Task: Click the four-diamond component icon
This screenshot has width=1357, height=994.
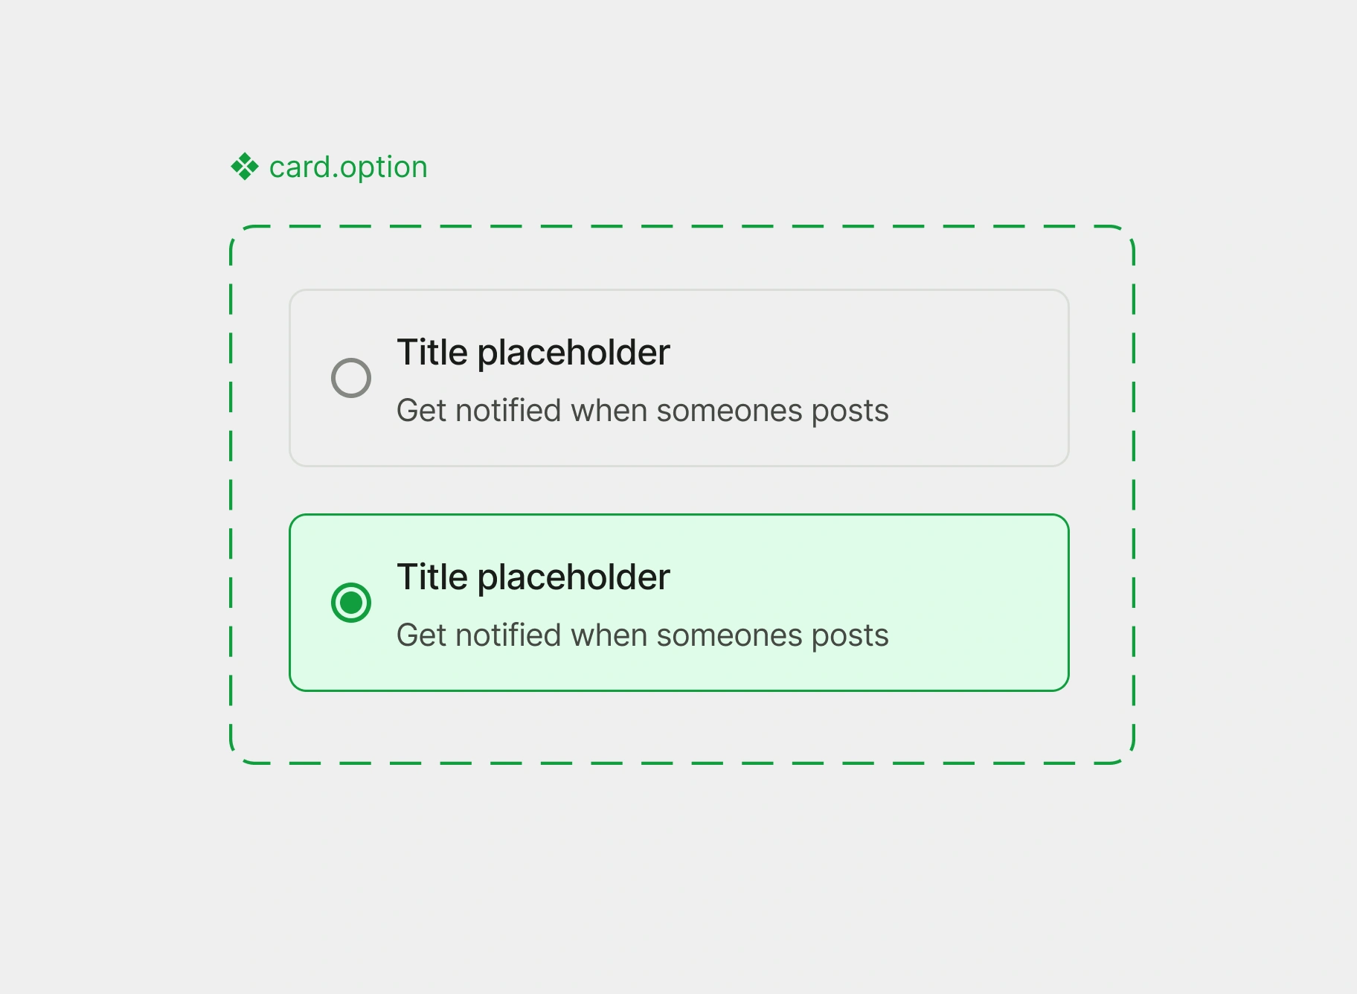Action: click(245, 167)
